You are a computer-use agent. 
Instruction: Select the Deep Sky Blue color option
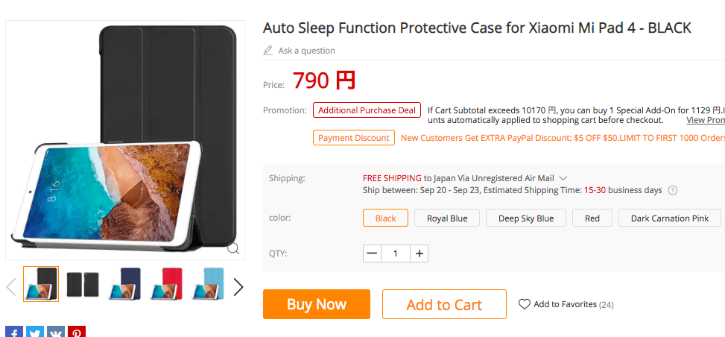click(526, 218)
